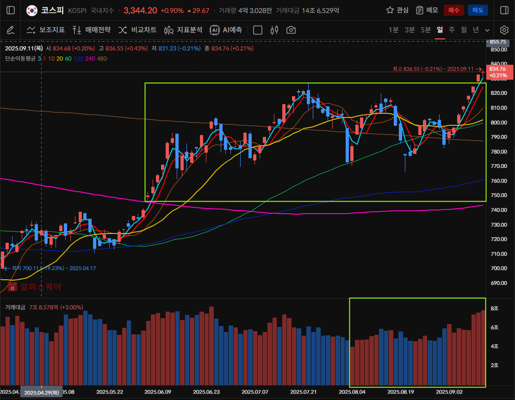Click the star favorite icon
Viewport: 515px width, 400px height.
(390, 10)
